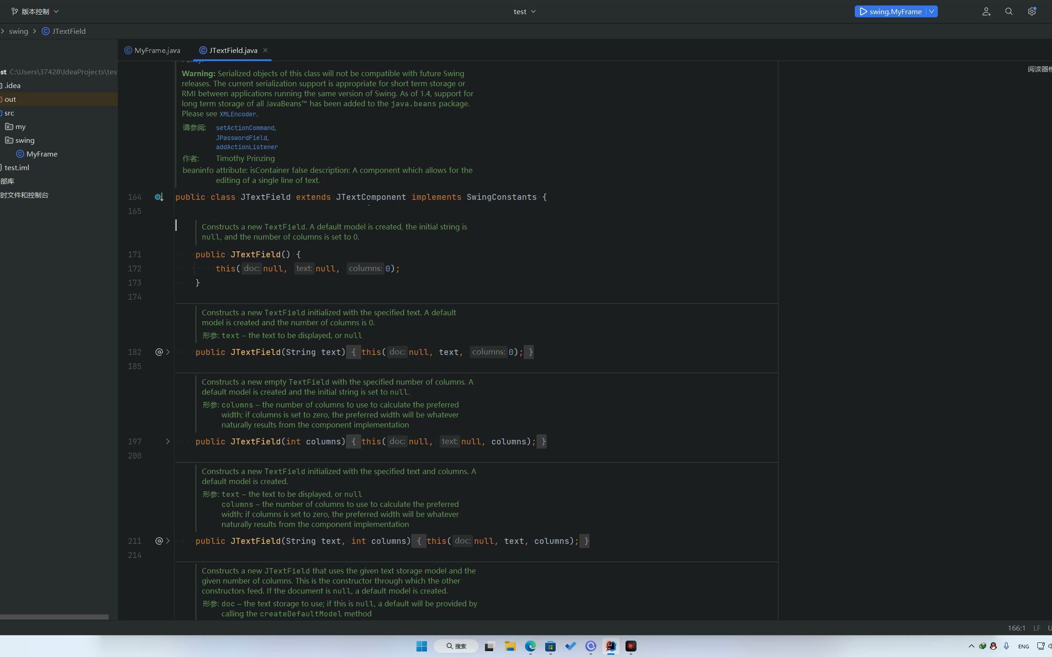Viewport: 1052px width, 657px height.
Task: Click the QQ penguin tray icon
Action: tap(993, 646)
